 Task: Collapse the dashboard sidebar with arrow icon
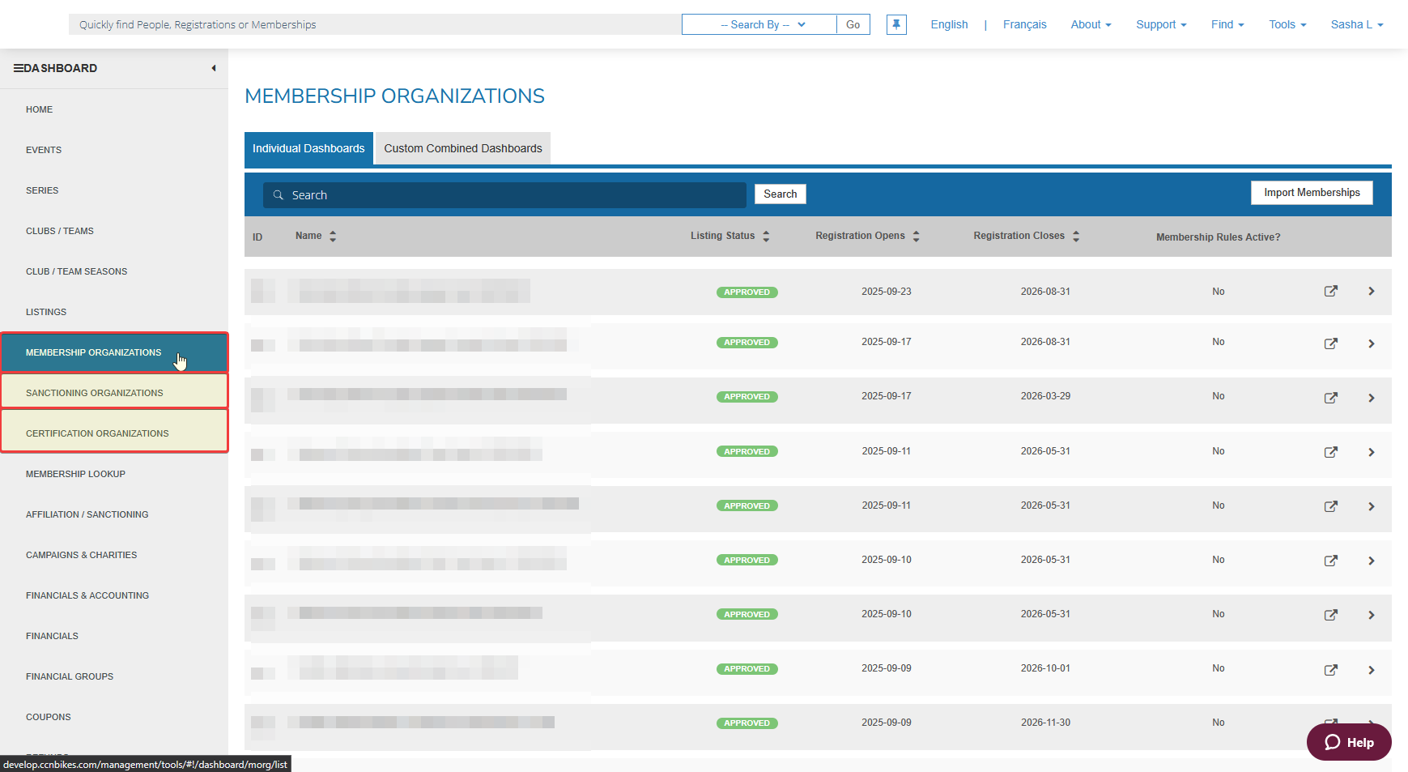(214, 68)
